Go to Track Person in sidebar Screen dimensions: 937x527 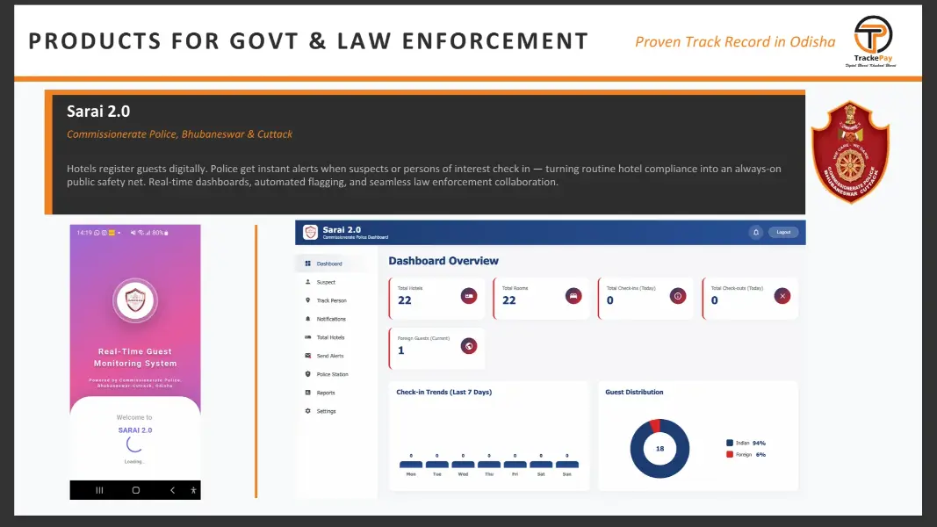(x=331, y=300)
